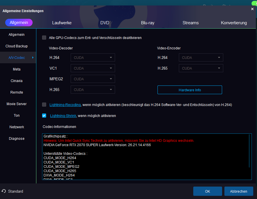This screenshot has width=257, height=199.
Task: Open the H.264 video decoder dropdown
Action: click(x=93, y=57)
